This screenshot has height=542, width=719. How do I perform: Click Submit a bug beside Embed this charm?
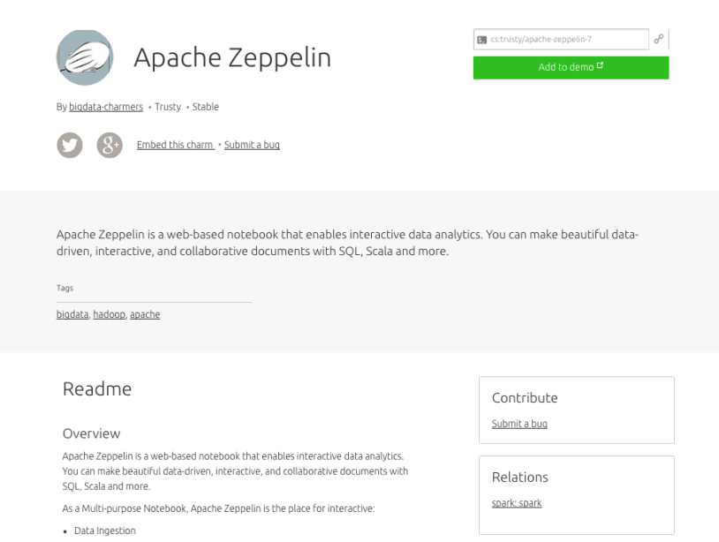click(x=252, y=145)
